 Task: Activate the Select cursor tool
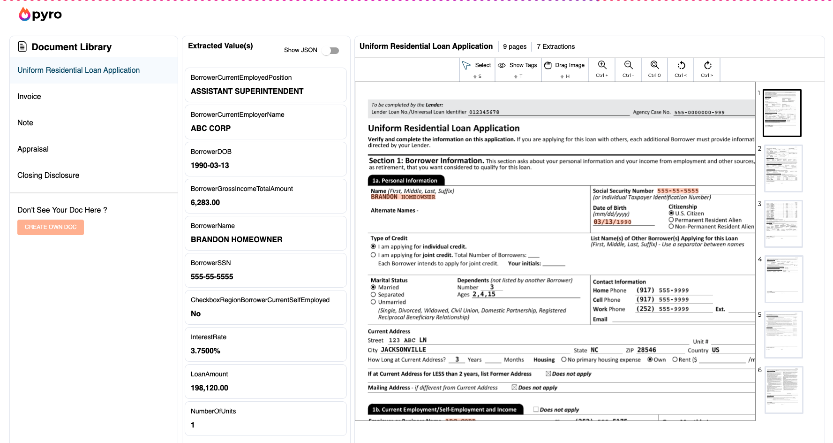point(466,65)
